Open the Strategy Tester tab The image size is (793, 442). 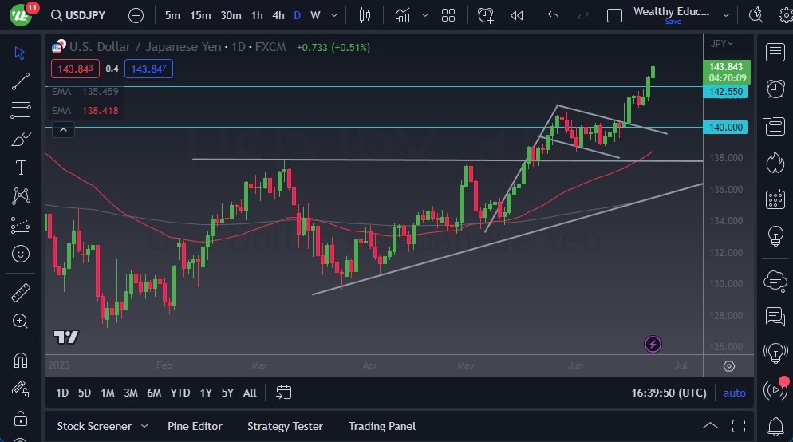285,426
